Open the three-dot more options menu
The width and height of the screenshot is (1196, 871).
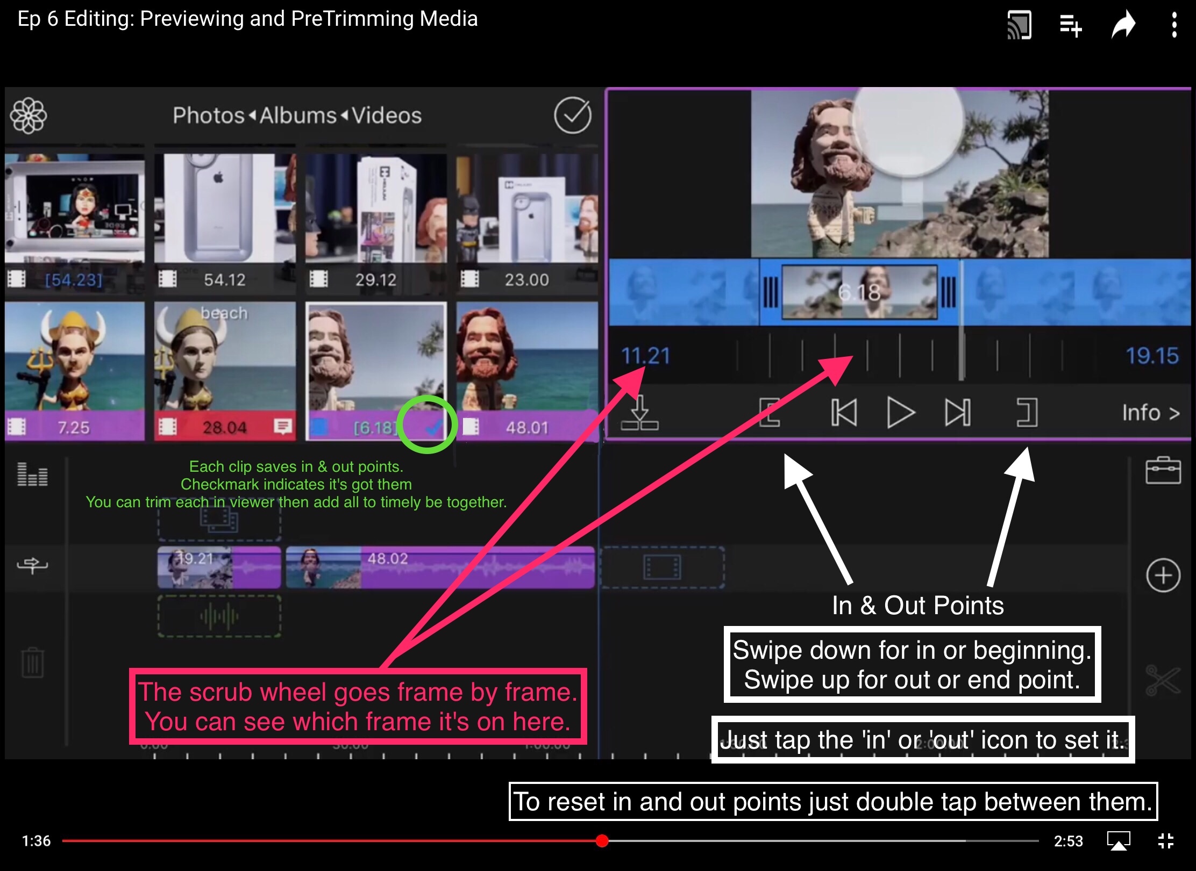[1174, 25]
